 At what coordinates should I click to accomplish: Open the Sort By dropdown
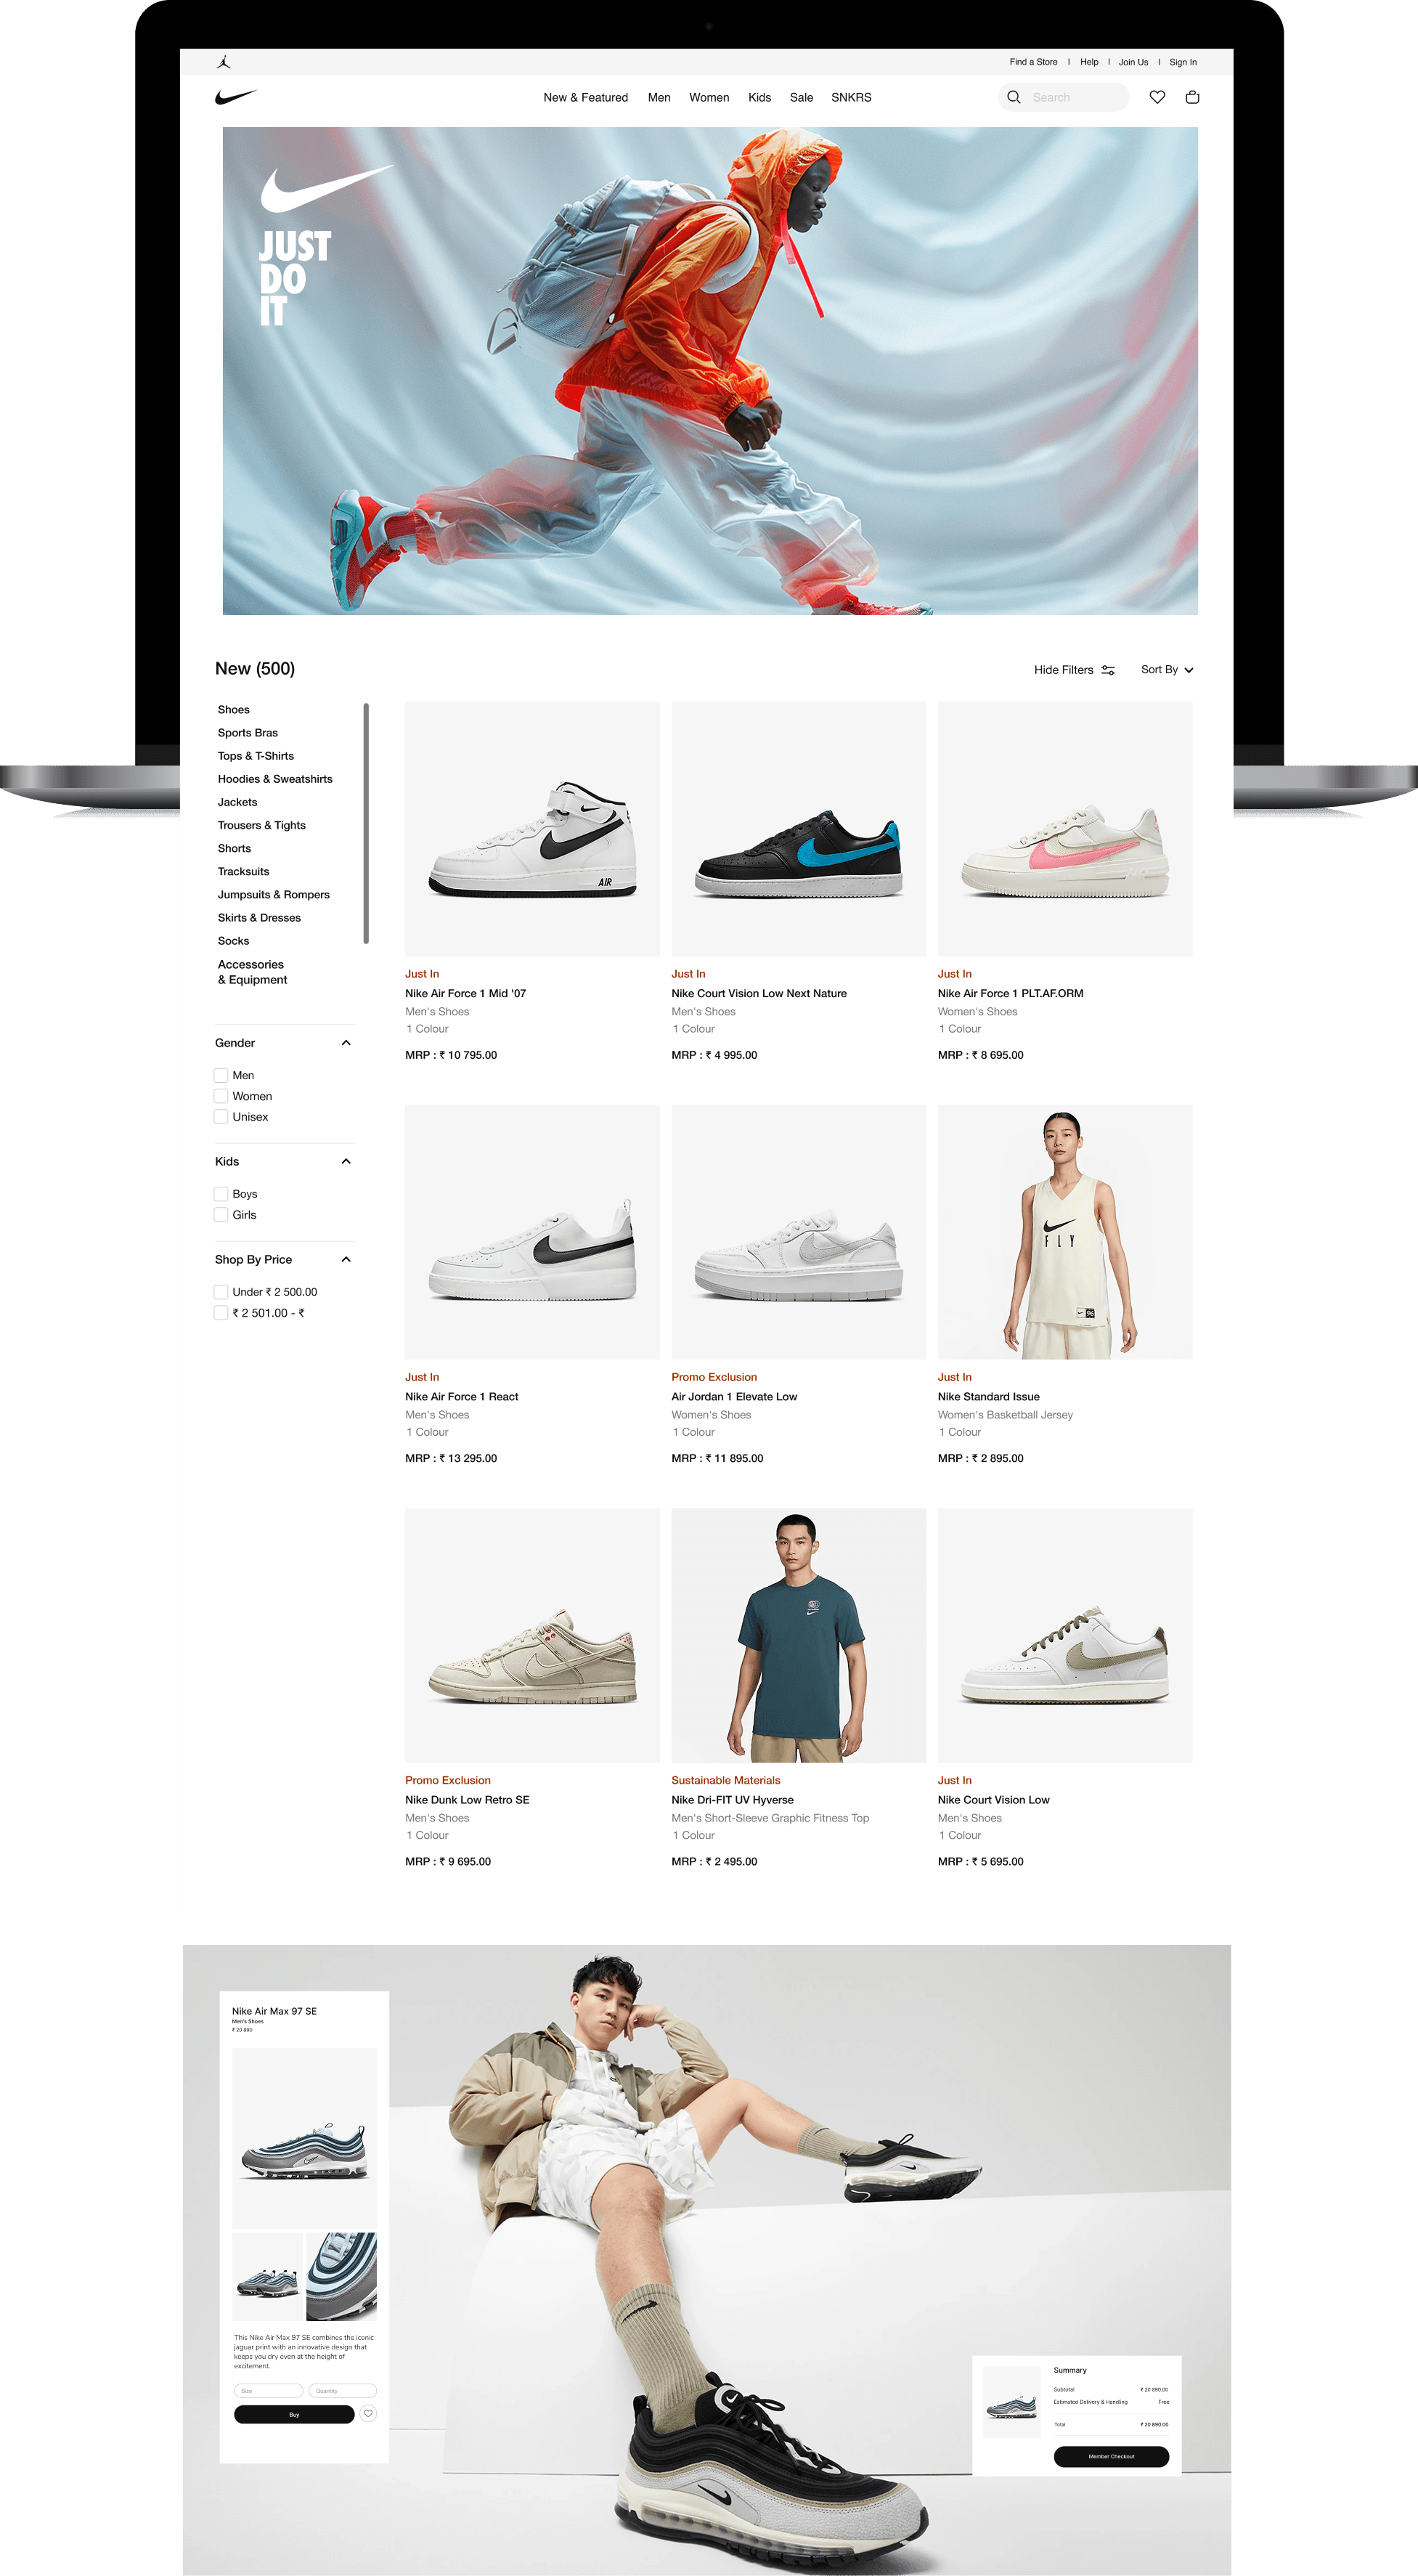(1166, 670)
